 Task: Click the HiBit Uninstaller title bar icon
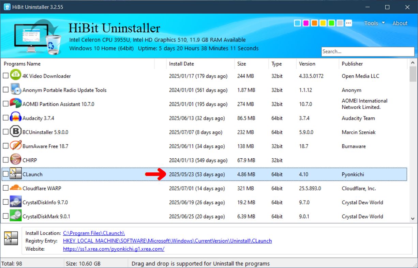pos(6,7)
